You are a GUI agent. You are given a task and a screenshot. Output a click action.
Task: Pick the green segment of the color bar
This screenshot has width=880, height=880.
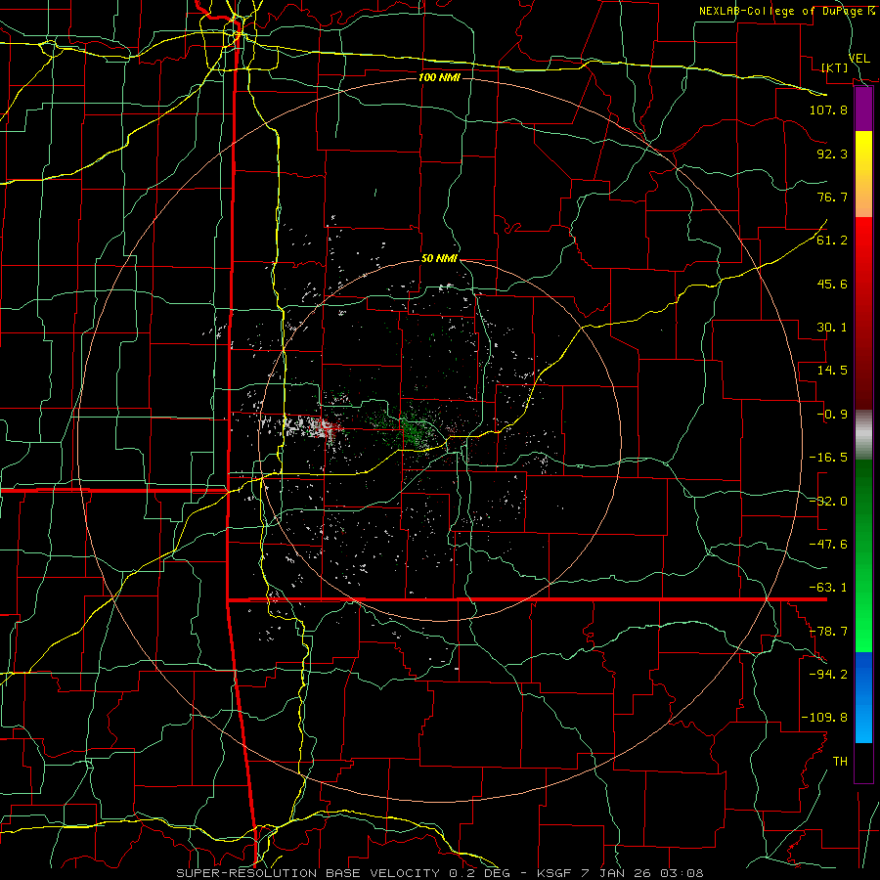click(x=863, y=555)
